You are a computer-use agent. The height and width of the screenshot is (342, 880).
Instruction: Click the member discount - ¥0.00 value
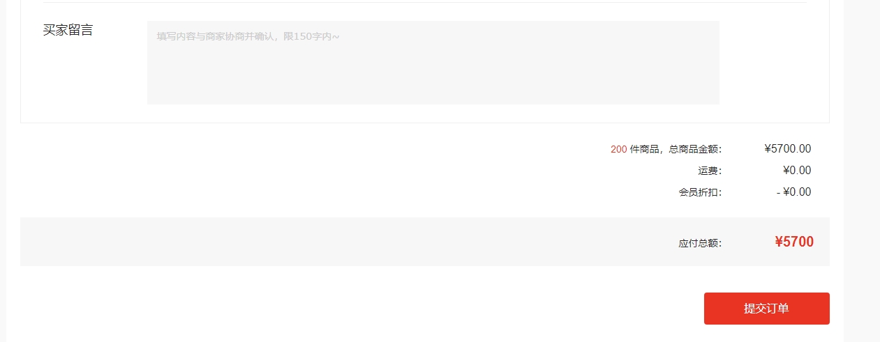point(794,192)
